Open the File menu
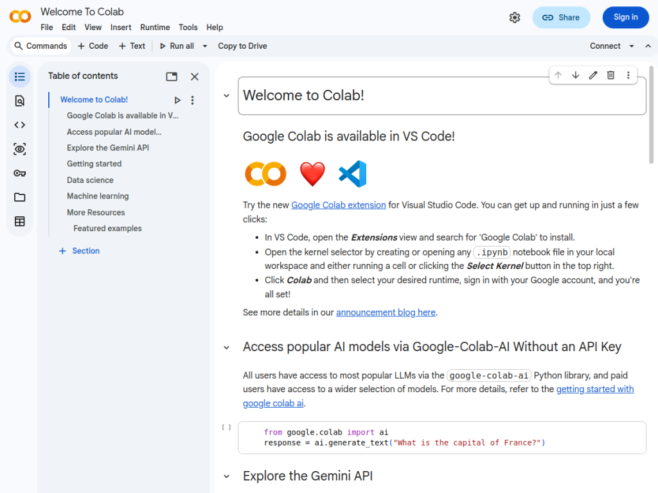Viewport: 658px width, 493px height. 46,27
